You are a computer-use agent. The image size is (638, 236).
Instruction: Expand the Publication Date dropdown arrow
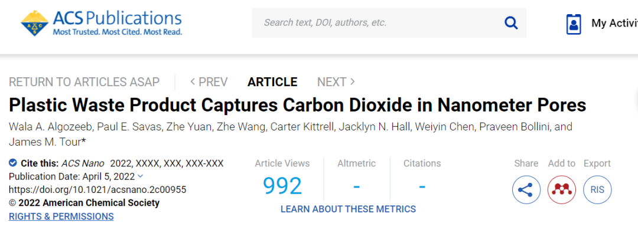click(140, 176)
